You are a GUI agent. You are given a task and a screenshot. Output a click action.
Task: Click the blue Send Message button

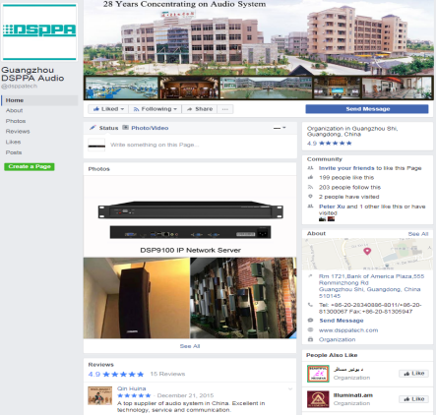click(367, 109)
